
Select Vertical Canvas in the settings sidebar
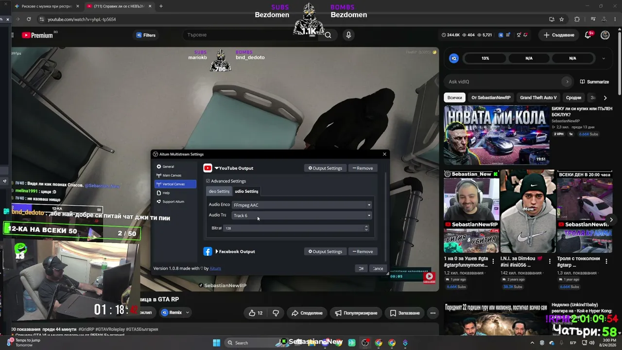point(175,184)
